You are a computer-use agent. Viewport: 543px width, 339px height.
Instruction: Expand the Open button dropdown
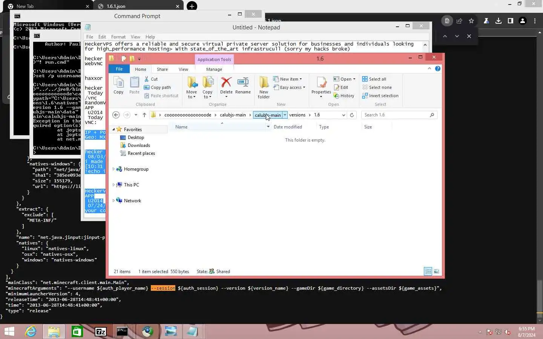click(x=354, y=79)
